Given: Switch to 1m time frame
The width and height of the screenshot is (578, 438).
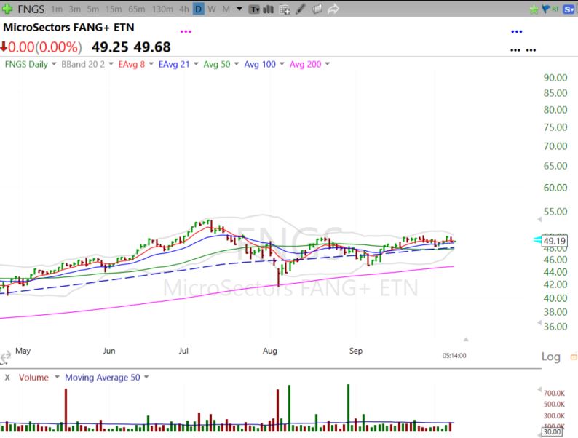Looking at the screenshot, I should click(57, 9).
